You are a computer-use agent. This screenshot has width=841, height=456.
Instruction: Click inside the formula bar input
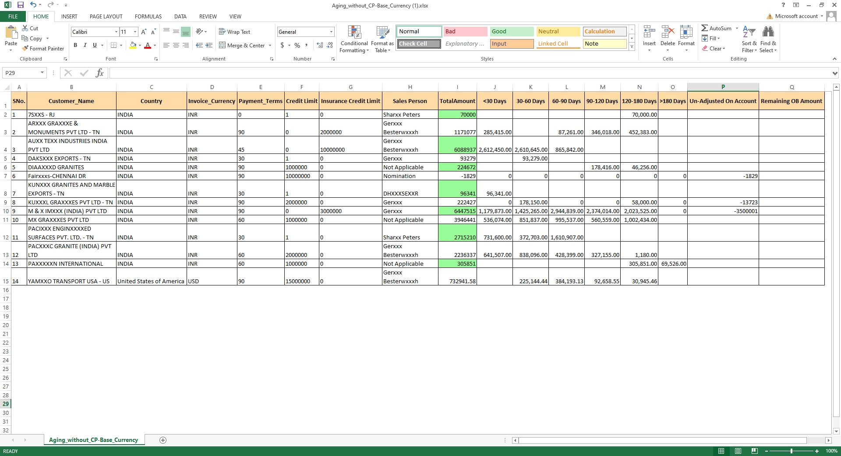[x=469, y=73]
